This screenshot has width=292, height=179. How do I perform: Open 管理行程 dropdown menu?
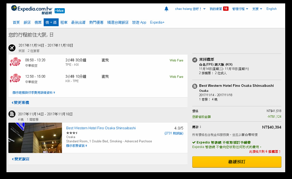click(x=240, y=9)
